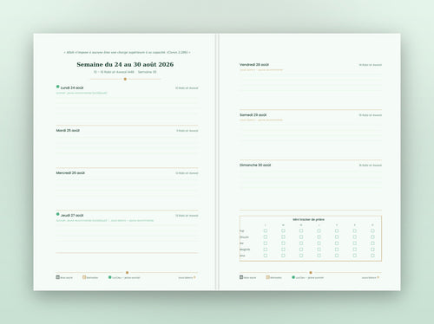Click the green fasting note under Lundi 24 août
Viewport: 434px width, 324px height.
pos(82,93)
